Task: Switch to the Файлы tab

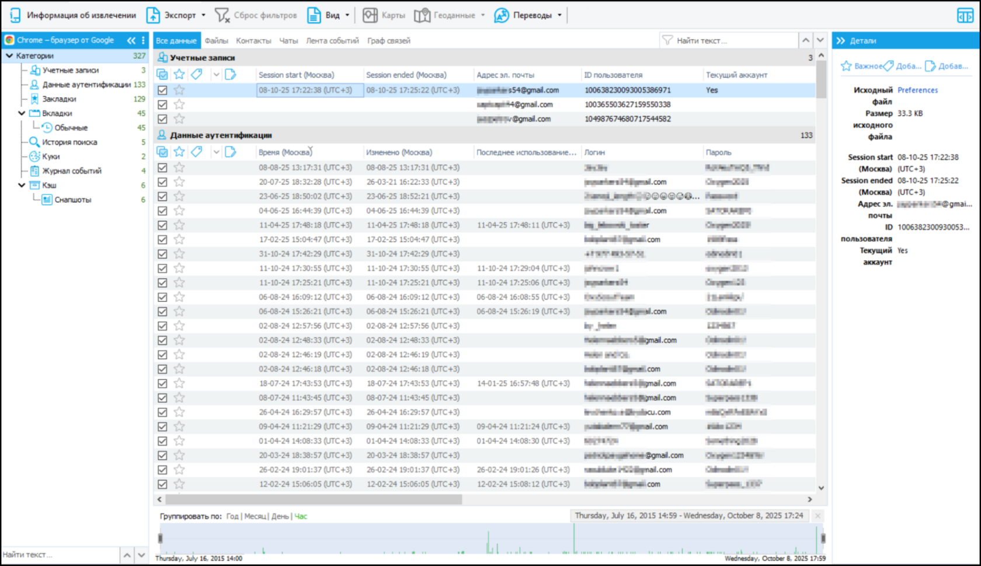Action: [216, 40]
